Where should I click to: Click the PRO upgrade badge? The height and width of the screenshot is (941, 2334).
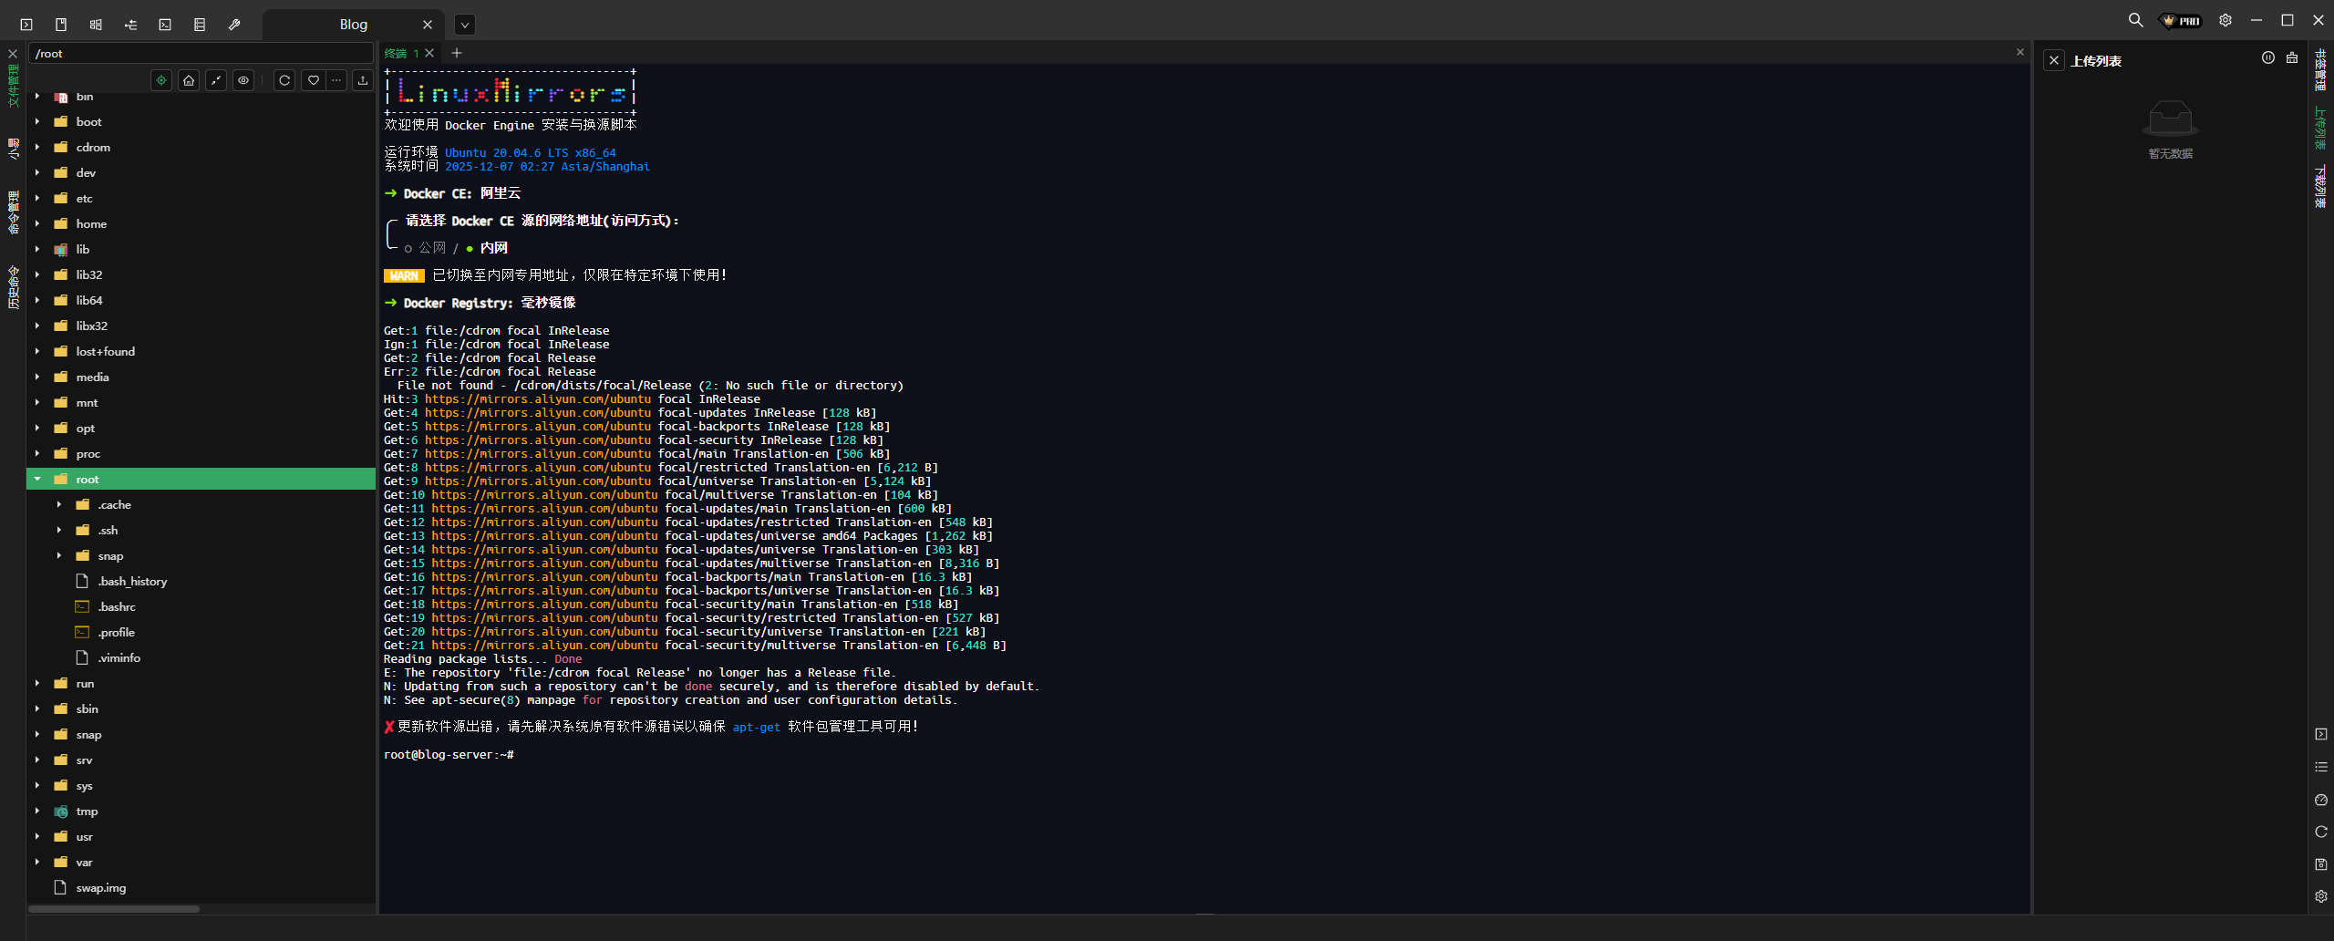[2181, 20]
